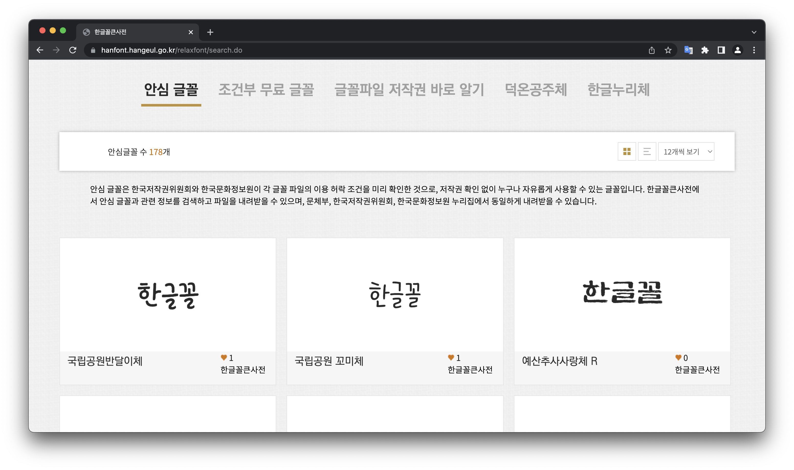Image resolution: width=794 pixels, height=470 pixels.
Task: Expand the tab search chevron
Action: click(754, 32)
